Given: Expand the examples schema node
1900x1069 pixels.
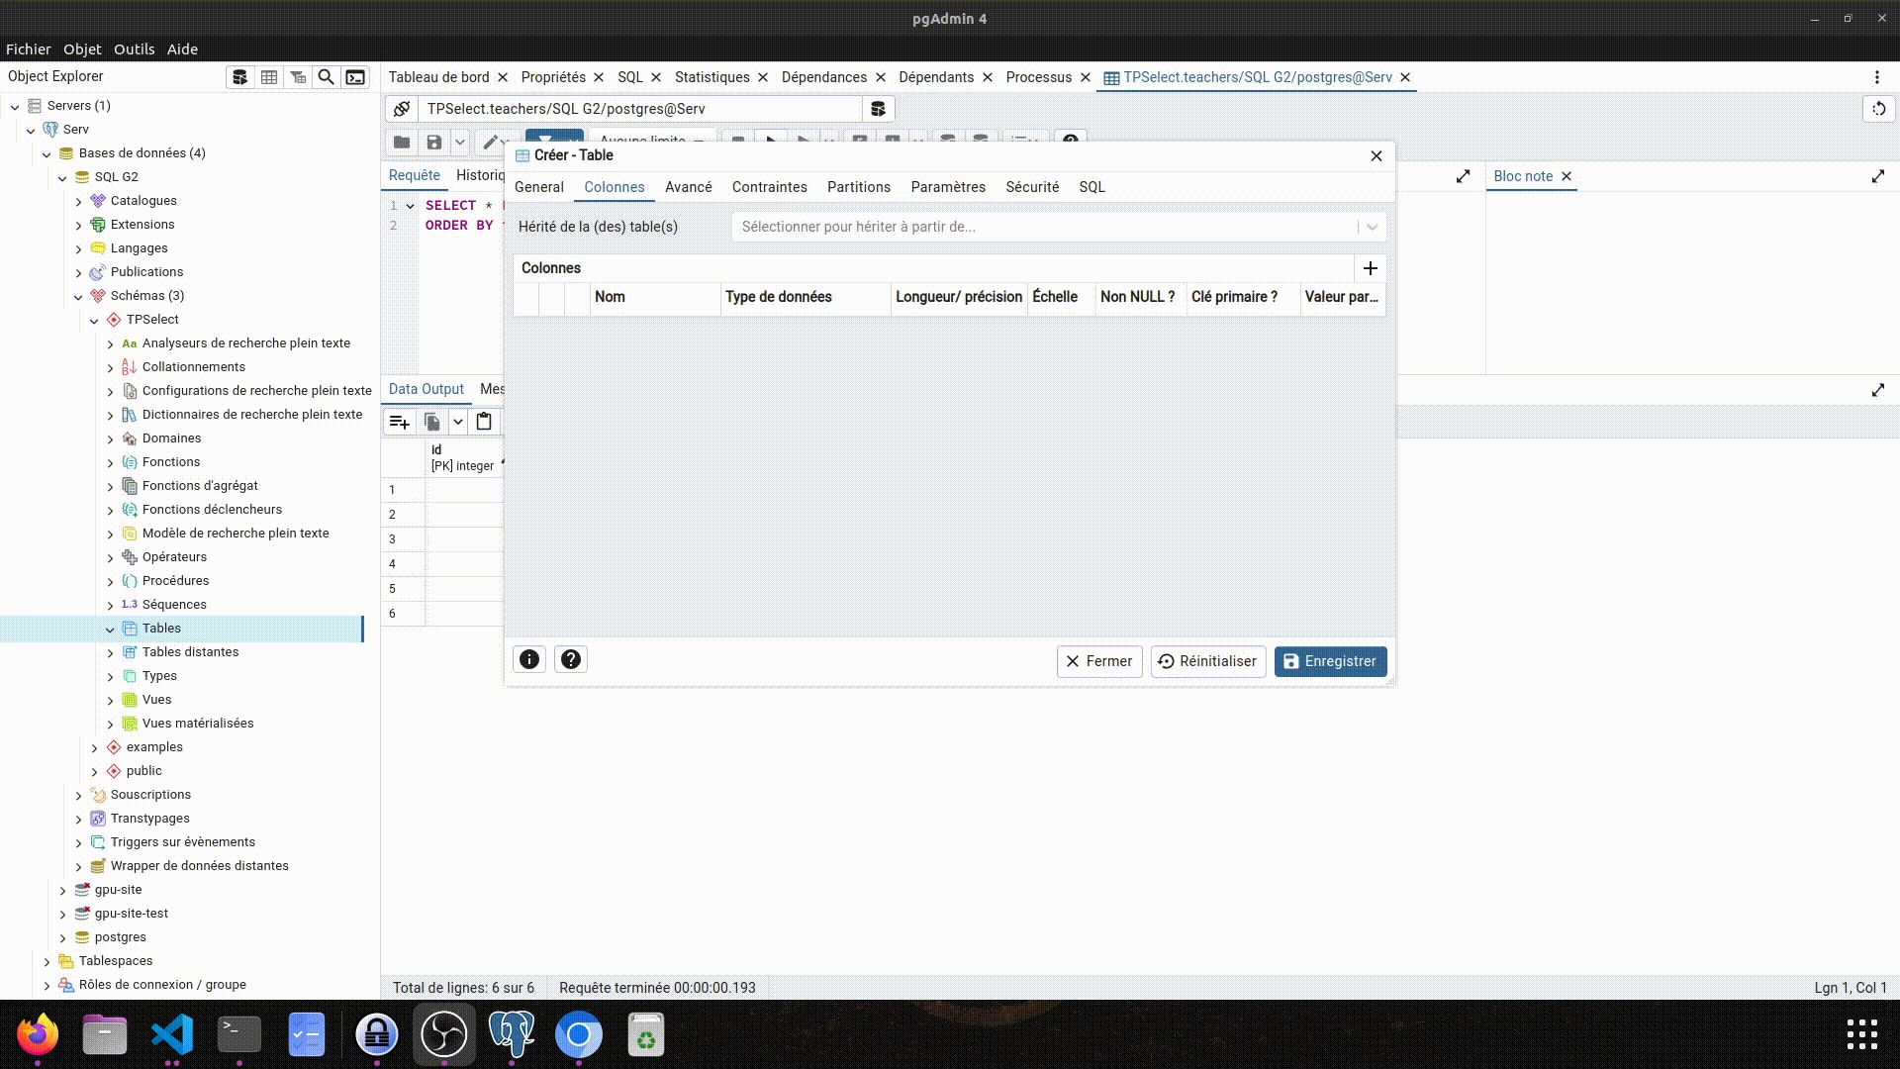Looking at the screenshot, I should pos(94,747).
